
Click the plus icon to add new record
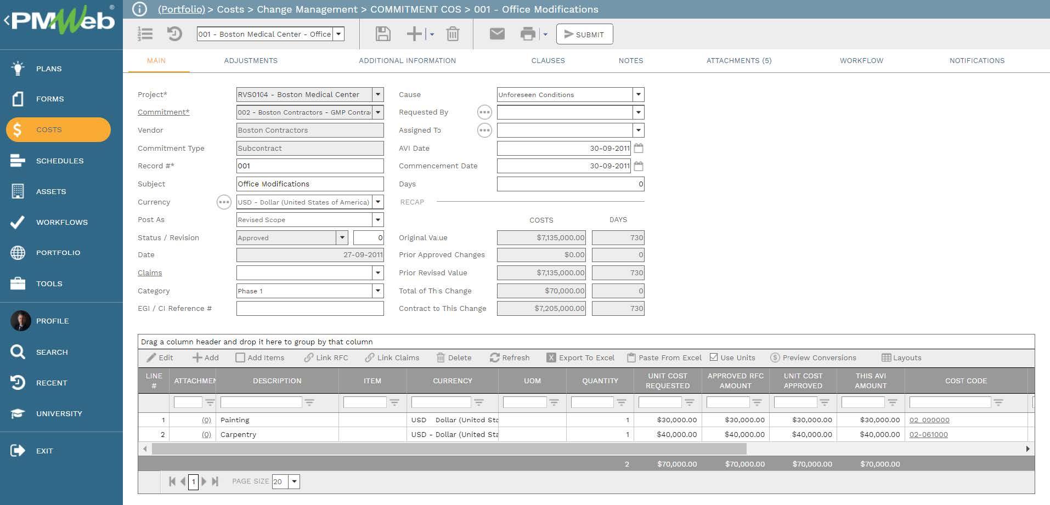414,34
